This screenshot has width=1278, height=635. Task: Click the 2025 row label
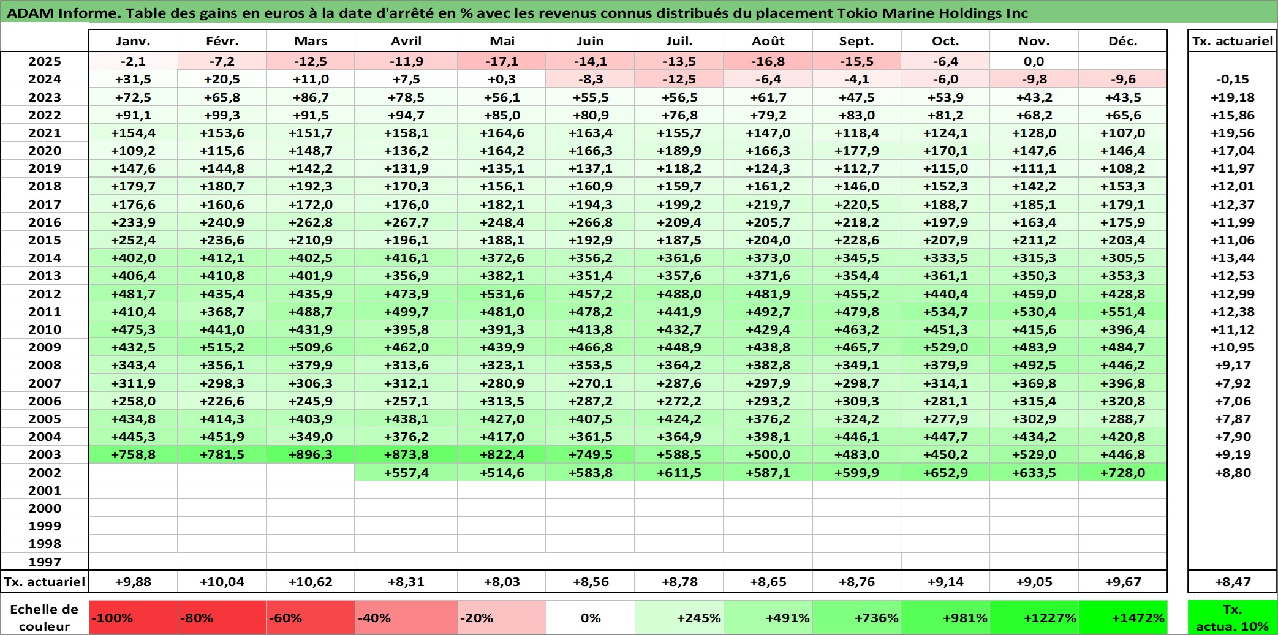[45, 61]
